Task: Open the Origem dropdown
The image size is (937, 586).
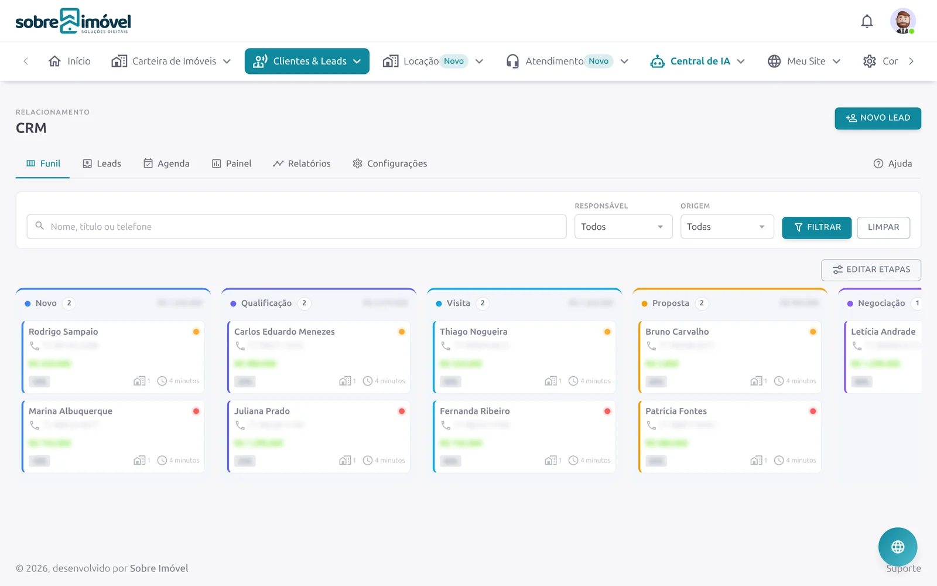Action: pos(727,227)
